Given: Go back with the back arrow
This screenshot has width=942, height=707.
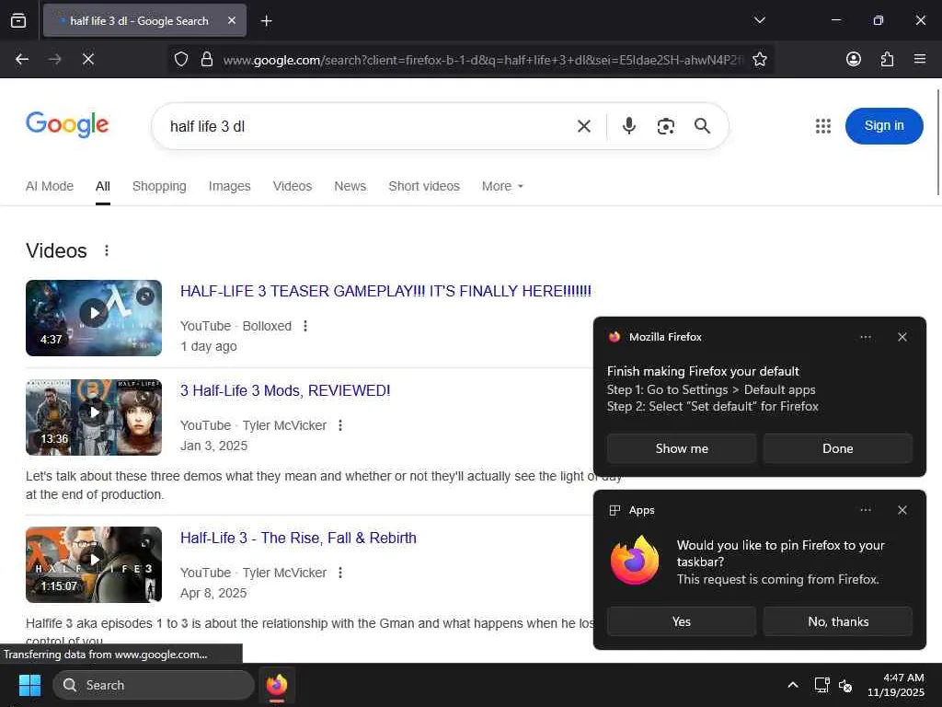Looking at the screenshot, I should 22,59.
